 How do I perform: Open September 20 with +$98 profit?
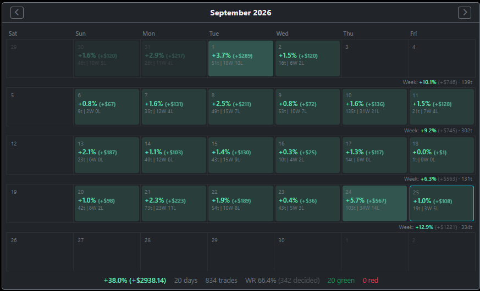pyautogui.click(x=107, y=203)
